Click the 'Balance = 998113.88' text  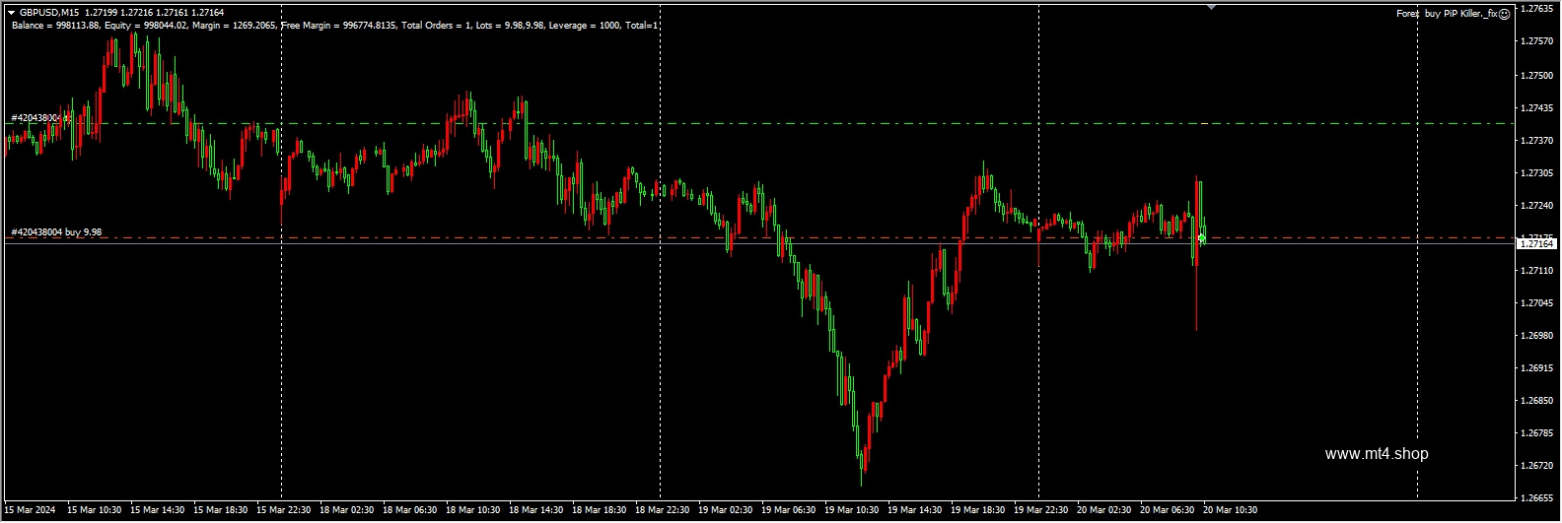(x=56, y=26)
